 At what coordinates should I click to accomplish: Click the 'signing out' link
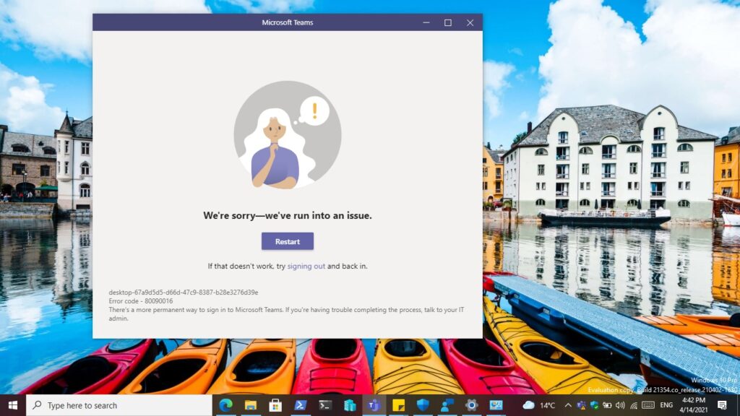pos(306,266)
